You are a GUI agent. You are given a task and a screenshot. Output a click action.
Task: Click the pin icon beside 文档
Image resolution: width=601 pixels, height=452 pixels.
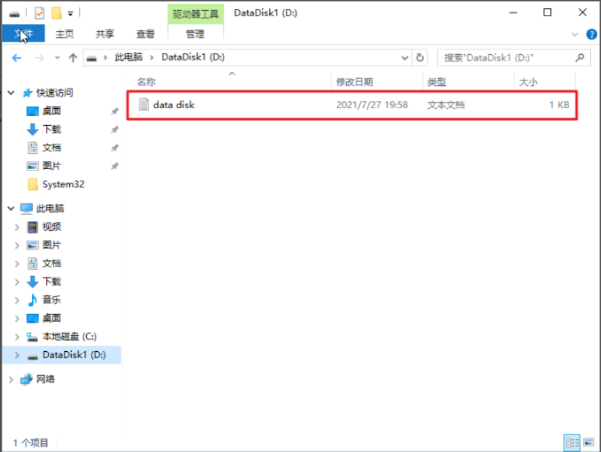115,148
